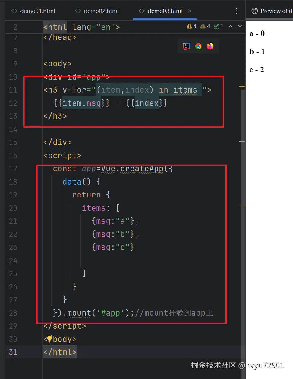Place cursor on </head> closing tag

tap(60, 37)
